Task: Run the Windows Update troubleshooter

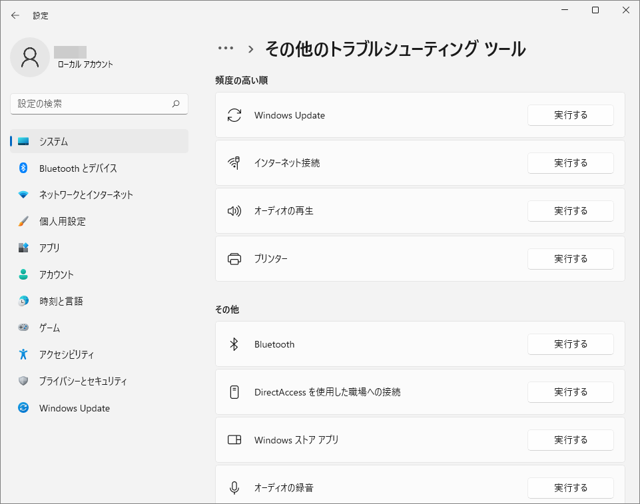Action: click(x=570, y=115)
